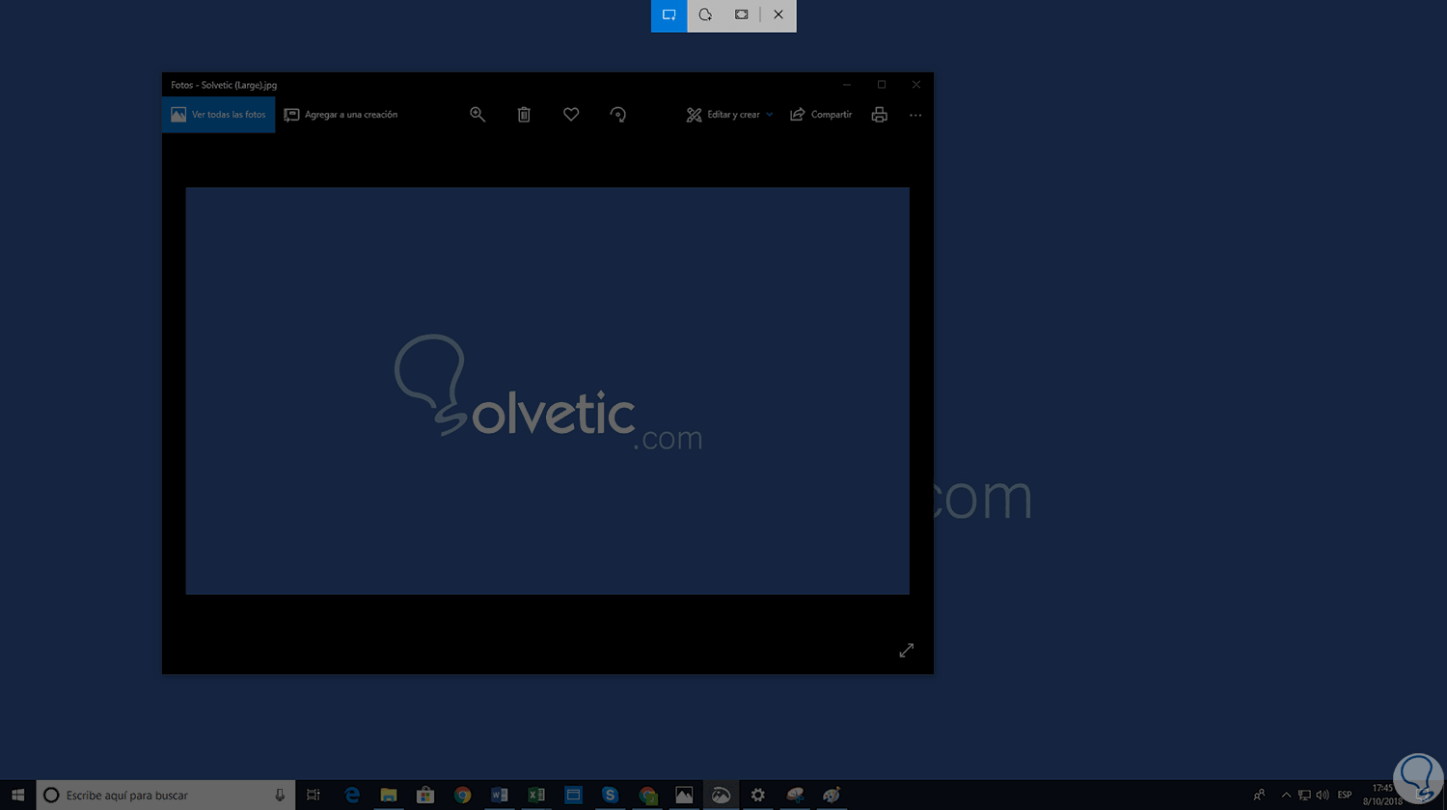Launch Paint from the taskbar
The width and height of the screenshot is (1447, 810).
tap(832, 796)
